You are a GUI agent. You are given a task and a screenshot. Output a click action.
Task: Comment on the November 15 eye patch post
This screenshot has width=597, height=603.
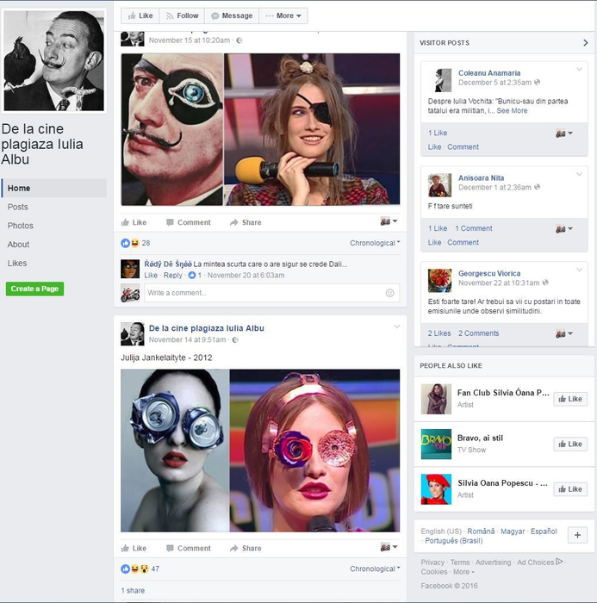click(189, 222)
